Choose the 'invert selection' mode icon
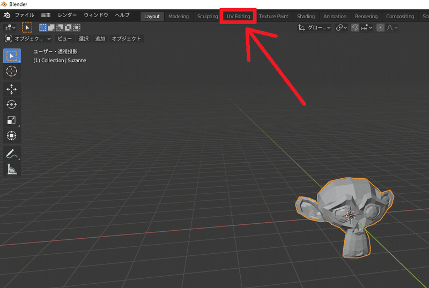The width and height of the screenshot is (429, 288). point(68,27)
